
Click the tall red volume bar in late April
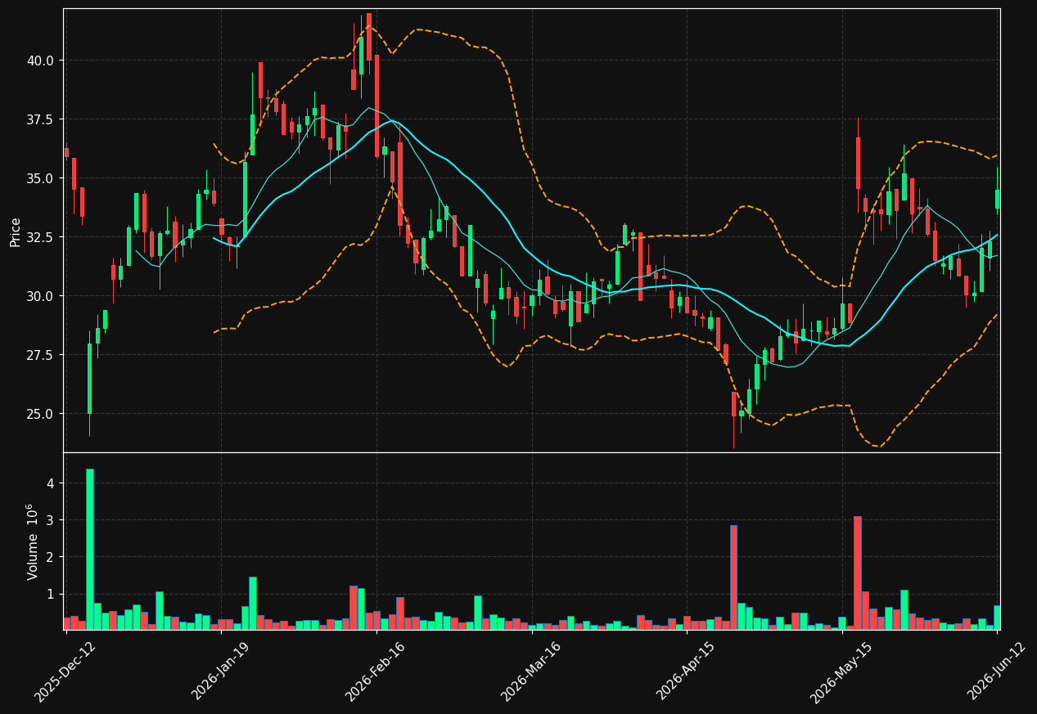pyautogui.click(x=733, y=577)
